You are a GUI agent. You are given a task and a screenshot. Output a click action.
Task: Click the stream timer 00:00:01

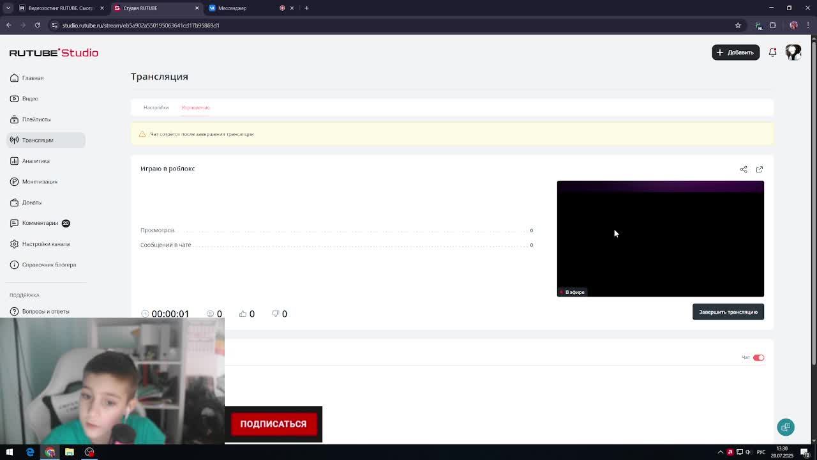[170, 314]
